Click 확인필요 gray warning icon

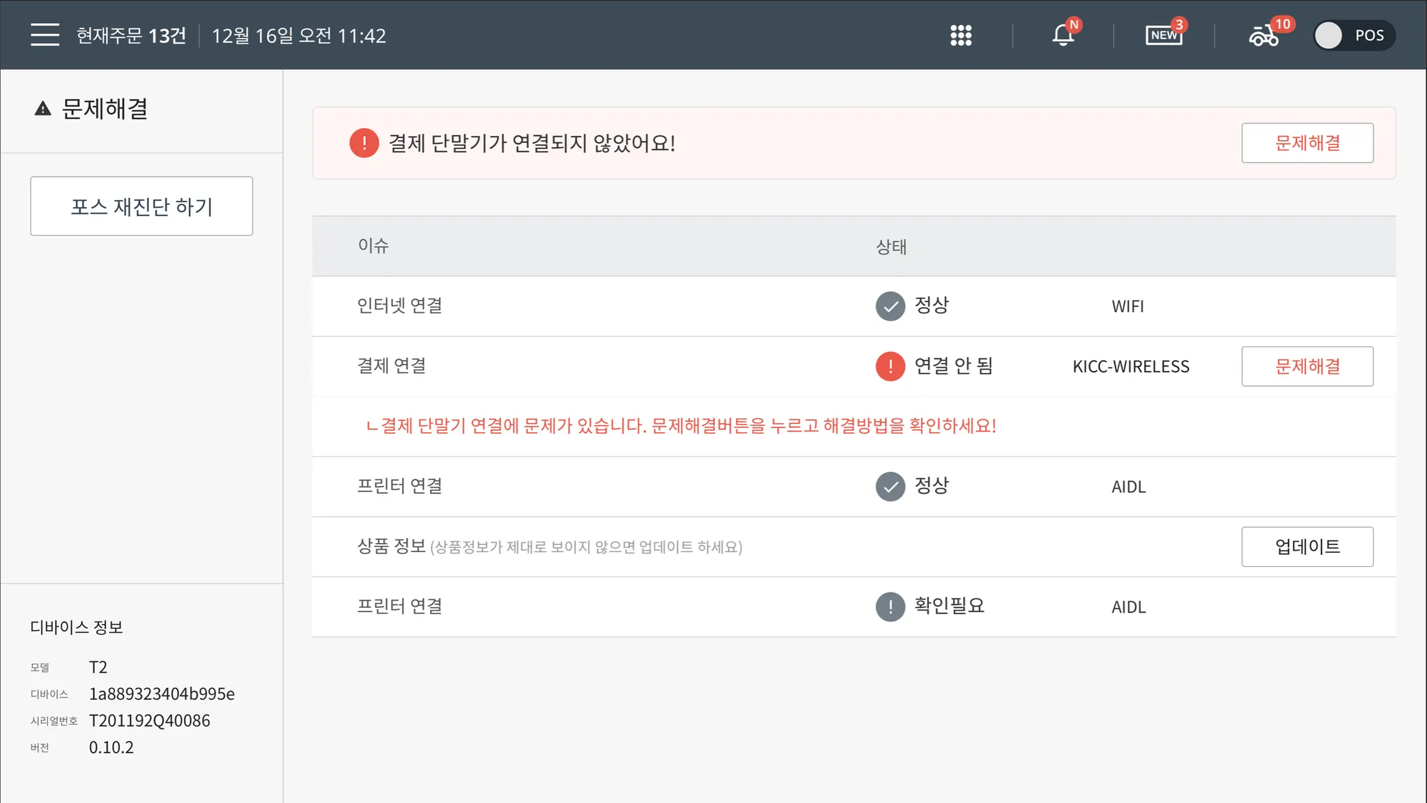coord(890,606)
